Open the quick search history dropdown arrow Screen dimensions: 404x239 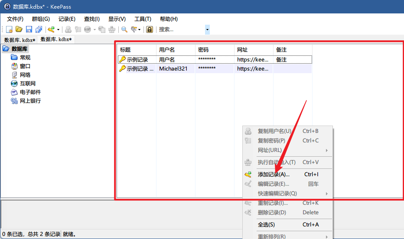(x=207, y=29)
